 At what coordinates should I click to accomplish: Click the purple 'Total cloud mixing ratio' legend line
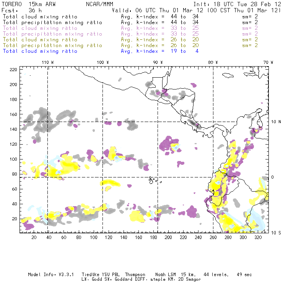coord(40,28)
